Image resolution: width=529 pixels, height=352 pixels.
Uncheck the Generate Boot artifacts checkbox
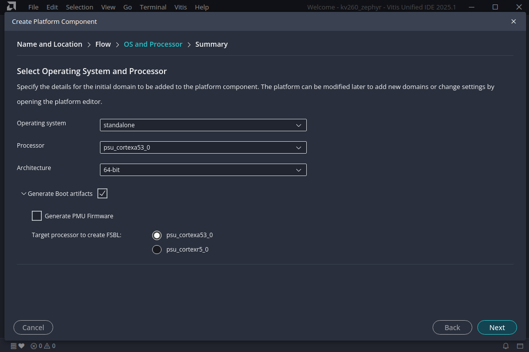[x=102, y=193]
